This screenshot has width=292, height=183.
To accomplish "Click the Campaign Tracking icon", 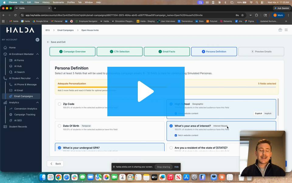I will point(11,114).
